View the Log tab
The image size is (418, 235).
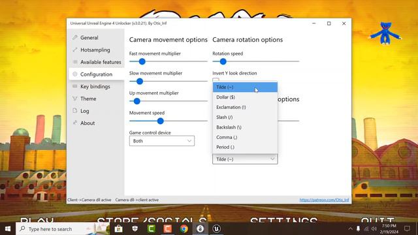85,111
